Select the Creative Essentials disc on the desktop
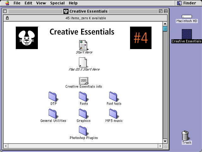The image size is (202, 152). [x=187, y=34]
